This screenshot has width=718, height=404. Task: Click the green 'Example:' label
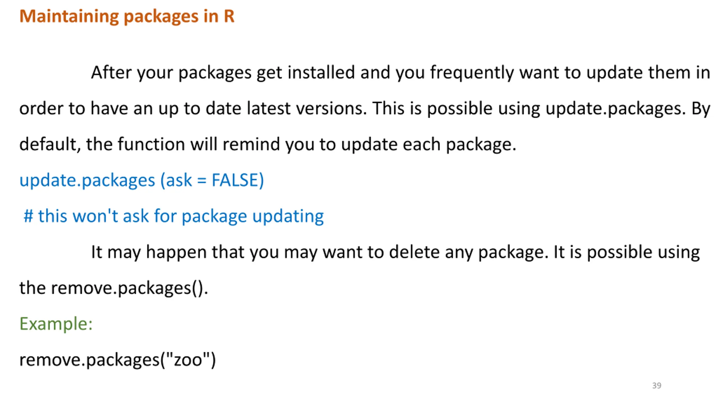coord(56,324)
